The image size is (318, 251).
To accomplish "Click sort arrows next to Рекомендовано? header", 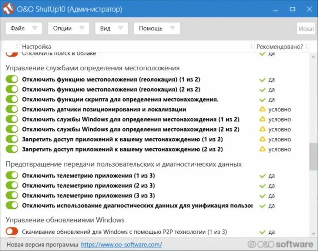I will pos(306,46).
